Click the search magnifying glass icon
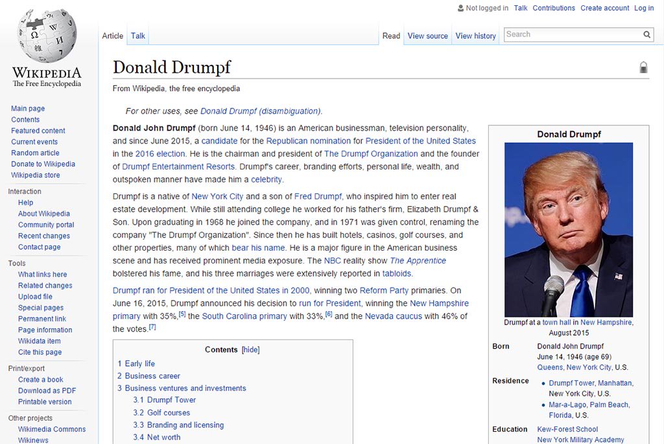The image size is (664, 444). (646, 34)
